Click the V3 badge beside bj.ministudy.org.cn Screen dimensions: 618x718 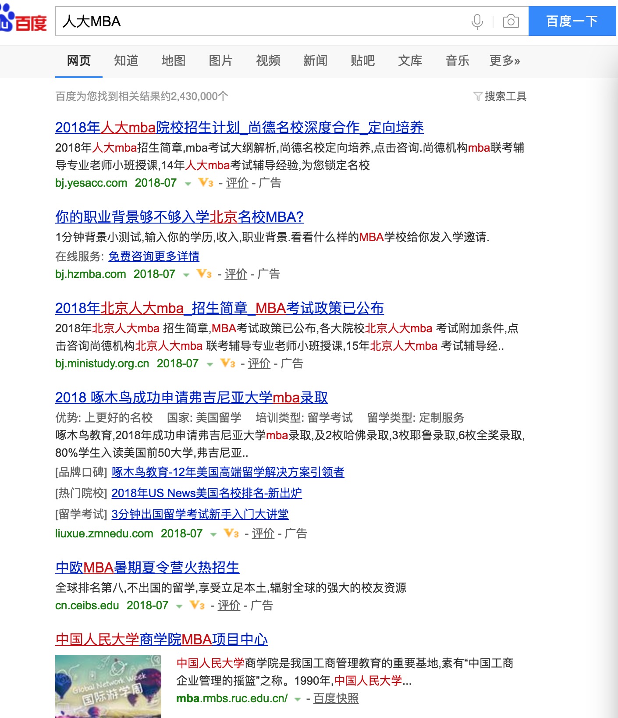point(228,363)
